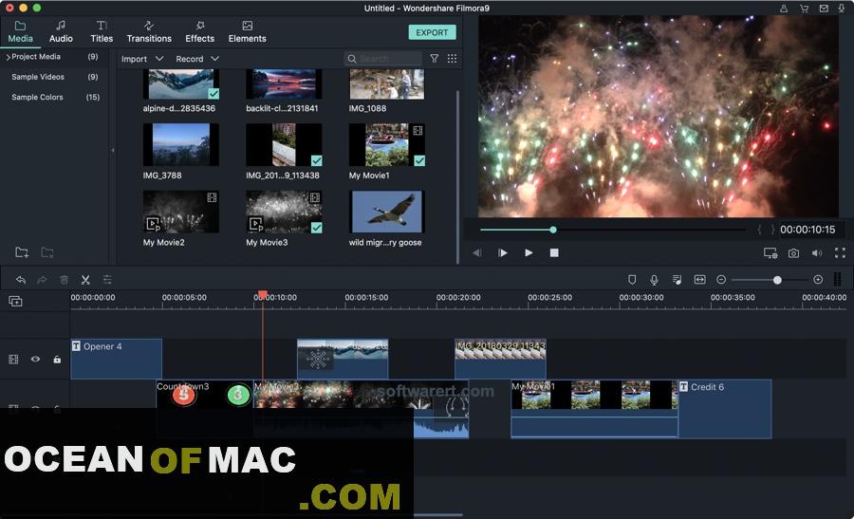Toggle visibility eye on the upper video track
This screenshot has width=854, height=519.
tap(35, 359)
